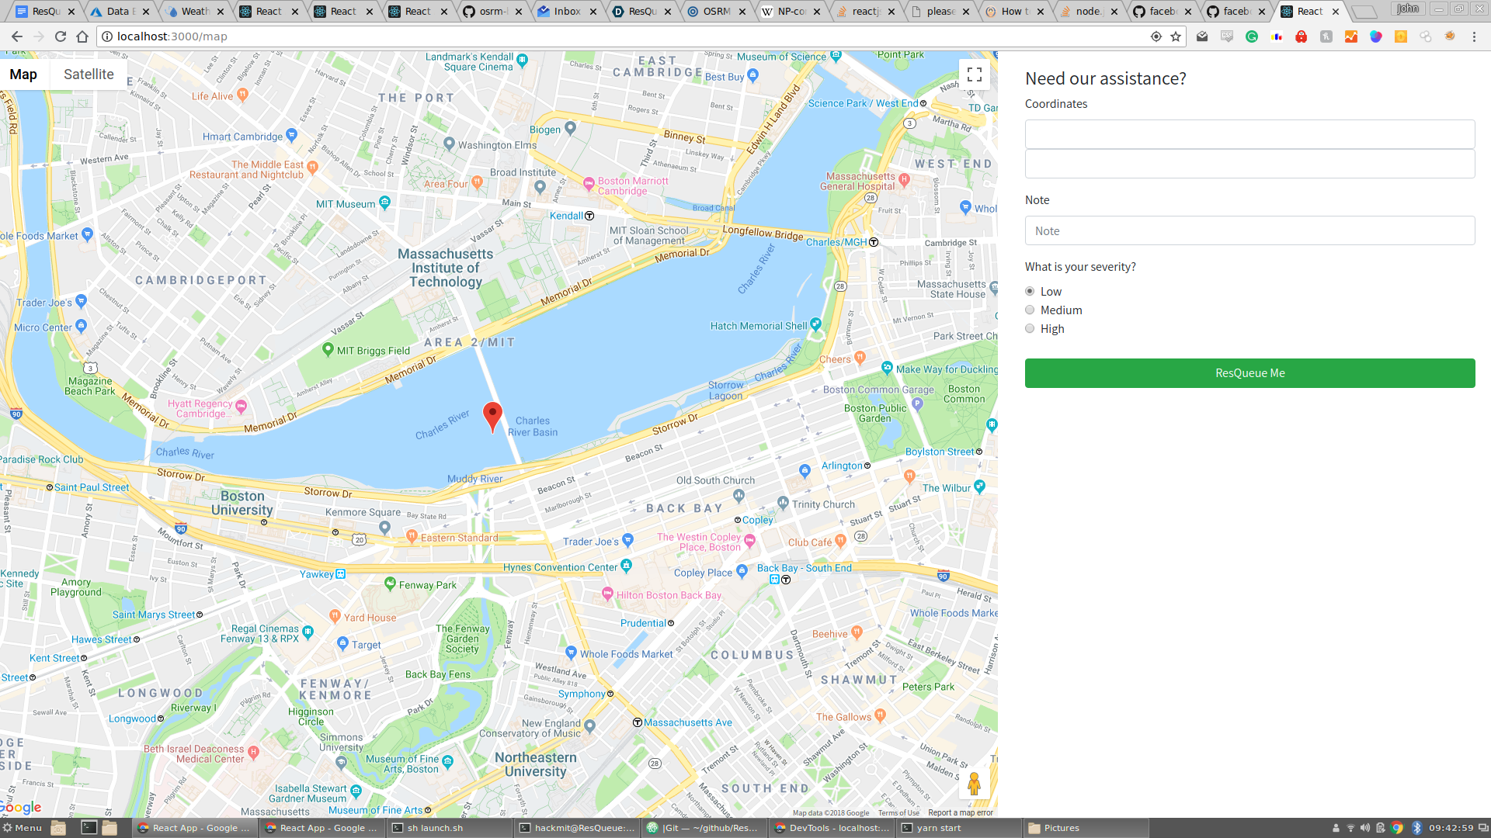Click Report a map error link
The width and height of the screenshot is (1491, 838).
[960, 813]
